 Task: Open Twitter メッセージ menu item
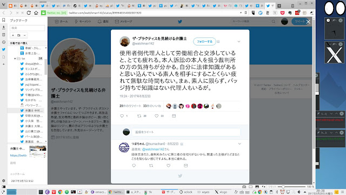point(124,22)
